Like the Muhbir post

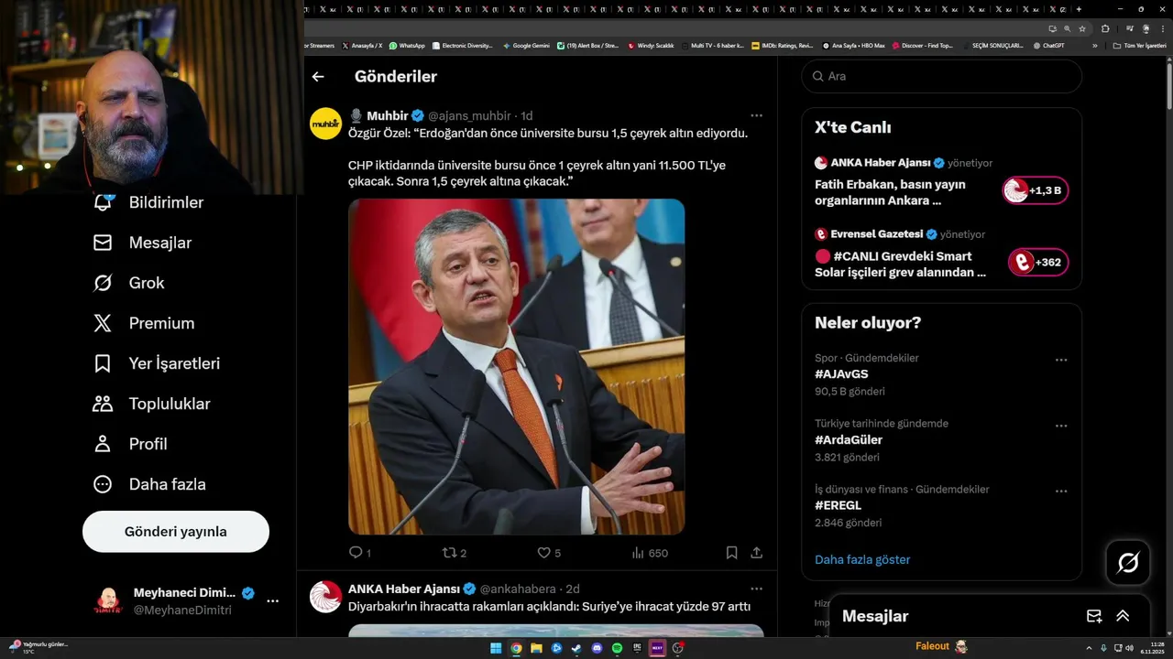[549, 553]
